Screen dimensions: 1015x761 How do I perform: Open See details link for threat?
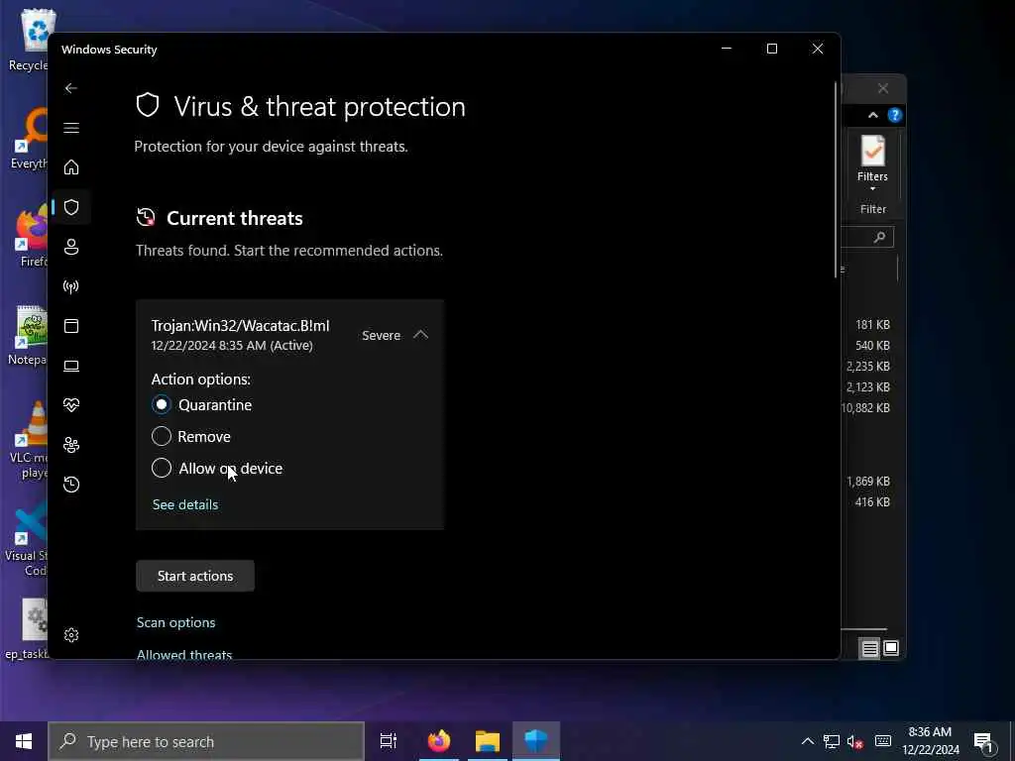(x=185, y=504)
